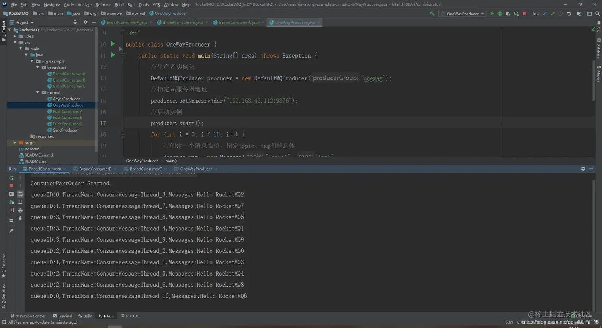Build the project with the hammer icon
This screenshot has height=328, width=602.
point(432,14)
